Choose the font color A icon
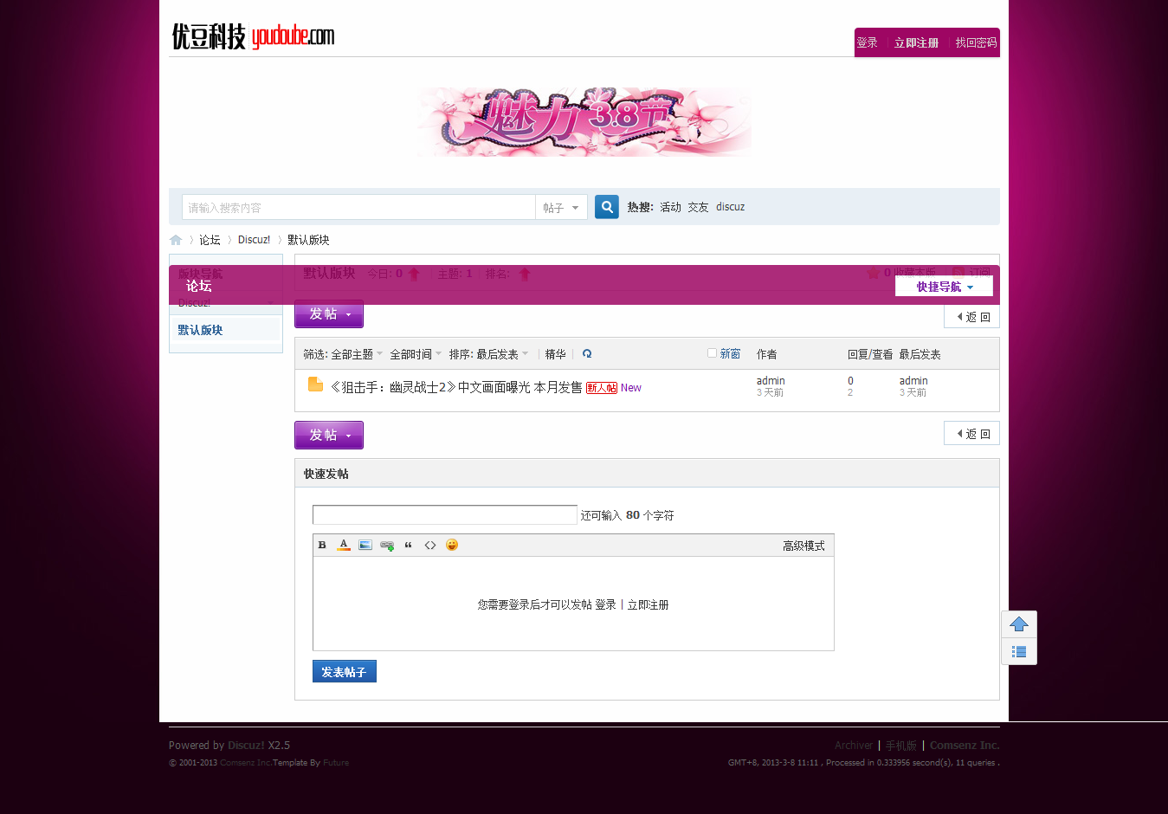The image size is (1168, 814). [x=344, y=545]
